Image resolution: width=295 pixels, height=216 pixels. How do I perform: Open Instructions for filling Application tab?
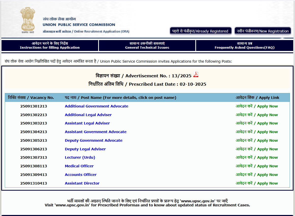(50, 45)
